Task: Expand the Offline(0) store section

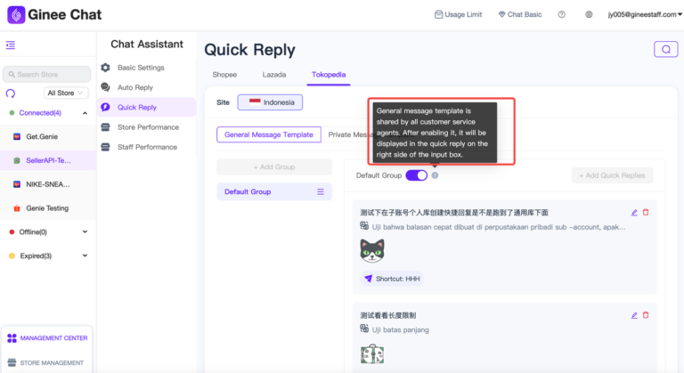Action: [85, 231]
